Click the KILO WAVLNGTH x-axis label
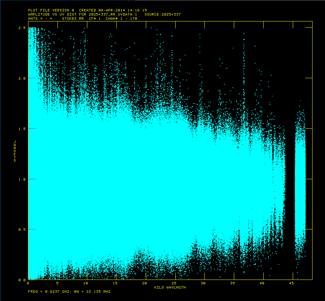The image size is (325, 301). click(170, 287)
